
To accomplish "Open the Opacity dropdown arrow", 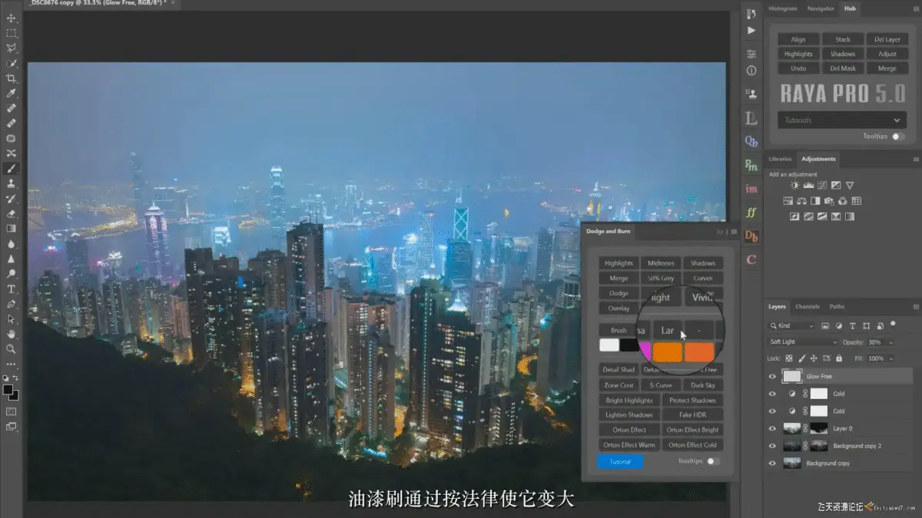I will tap(890, 342).
